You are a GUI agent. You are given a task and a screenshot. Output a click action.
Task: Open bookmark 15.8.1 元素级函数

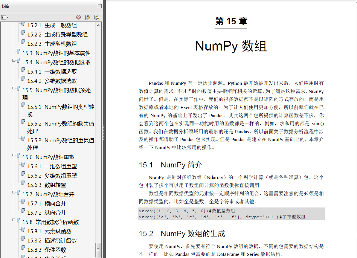tap(49, 231)
